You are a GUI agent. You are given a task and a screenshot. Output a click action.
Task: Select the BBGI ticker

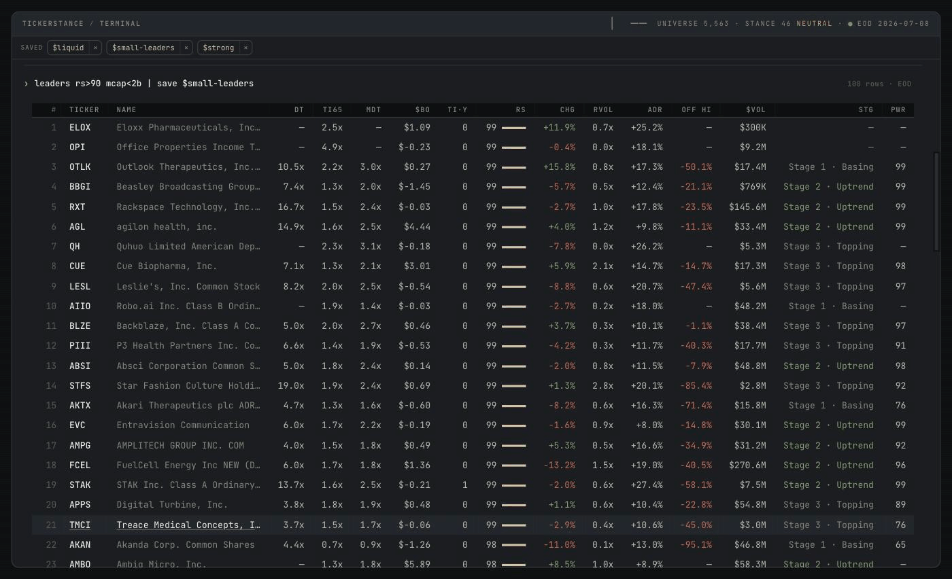(x=80, y=186)
